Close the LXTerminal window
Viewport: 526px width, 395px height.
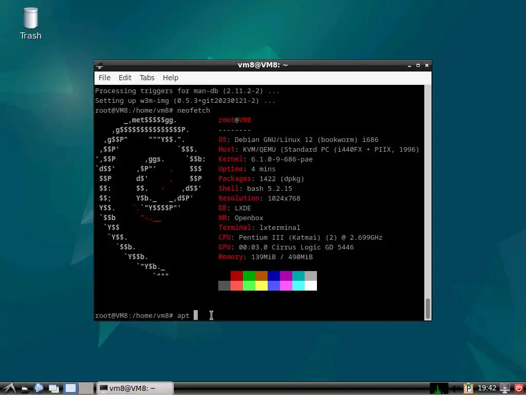coord(427,65)
